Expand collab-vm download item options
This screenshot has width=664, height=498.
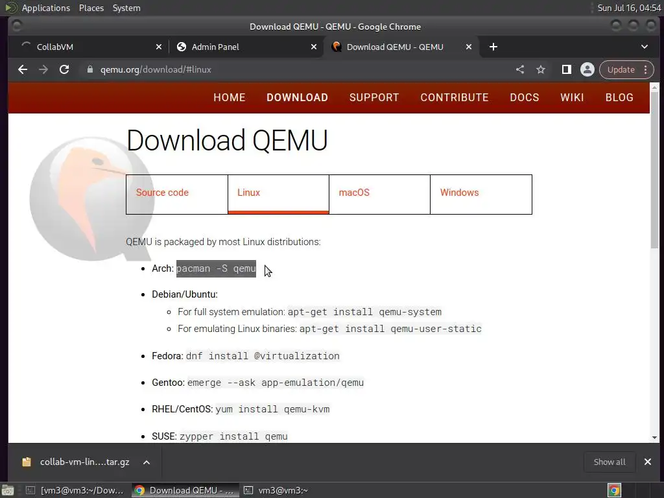(147, 462)
